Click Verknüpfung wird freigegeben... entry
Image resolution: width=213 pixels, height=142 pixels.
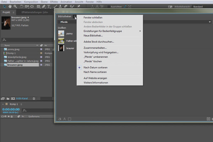[101, 52]
